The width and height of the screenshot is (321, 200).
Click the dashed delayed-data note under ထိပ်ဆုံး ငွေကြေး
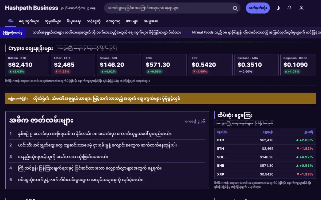tap(244, 123)
